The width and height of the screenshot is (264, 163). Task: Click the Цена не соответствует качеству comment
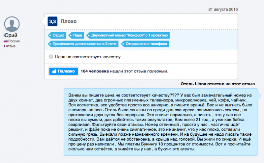tap(88, 57)
